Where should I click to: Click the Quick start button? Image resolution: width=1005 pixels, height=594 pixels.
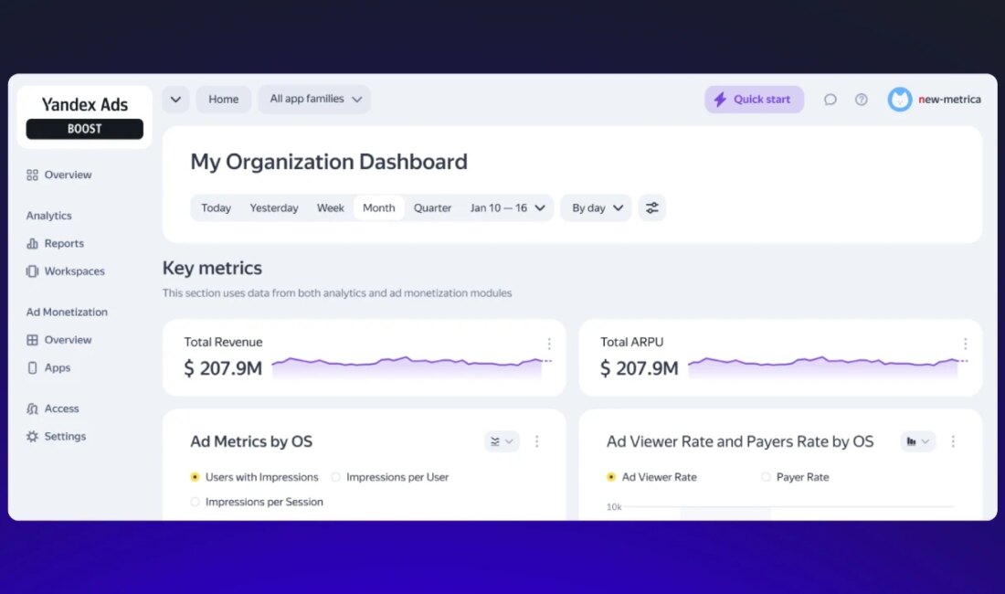point(754,100)
